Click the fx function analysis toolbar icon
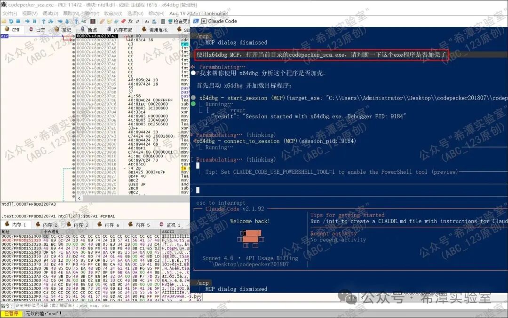508x318 pixels. point(130,21)
